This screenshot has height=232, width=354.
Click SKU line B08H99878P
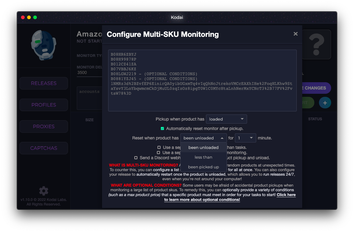123,59
